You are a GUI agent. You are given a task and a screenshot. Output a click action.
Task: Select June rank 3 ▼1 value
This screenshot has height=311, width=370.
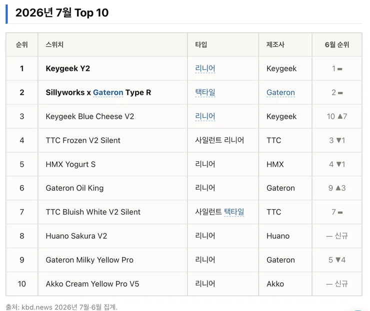pyautogui.click(x=337, y=140)
